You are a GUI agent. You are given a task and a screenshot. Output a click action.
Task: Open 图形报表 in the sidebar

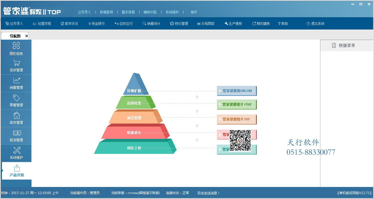pyautogui.click(x=16, y=49)
